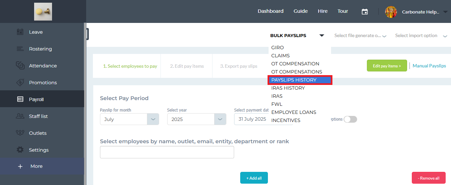Expand the Payslip for month dropdown
451x185 pixels.
(x=153, y=119)
